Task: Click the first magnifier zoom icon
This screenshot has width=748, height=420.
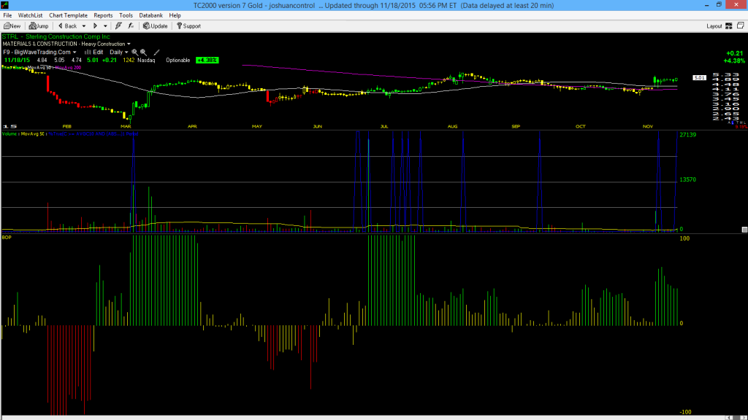Action: pyautogui.click(x=135, y=52)
